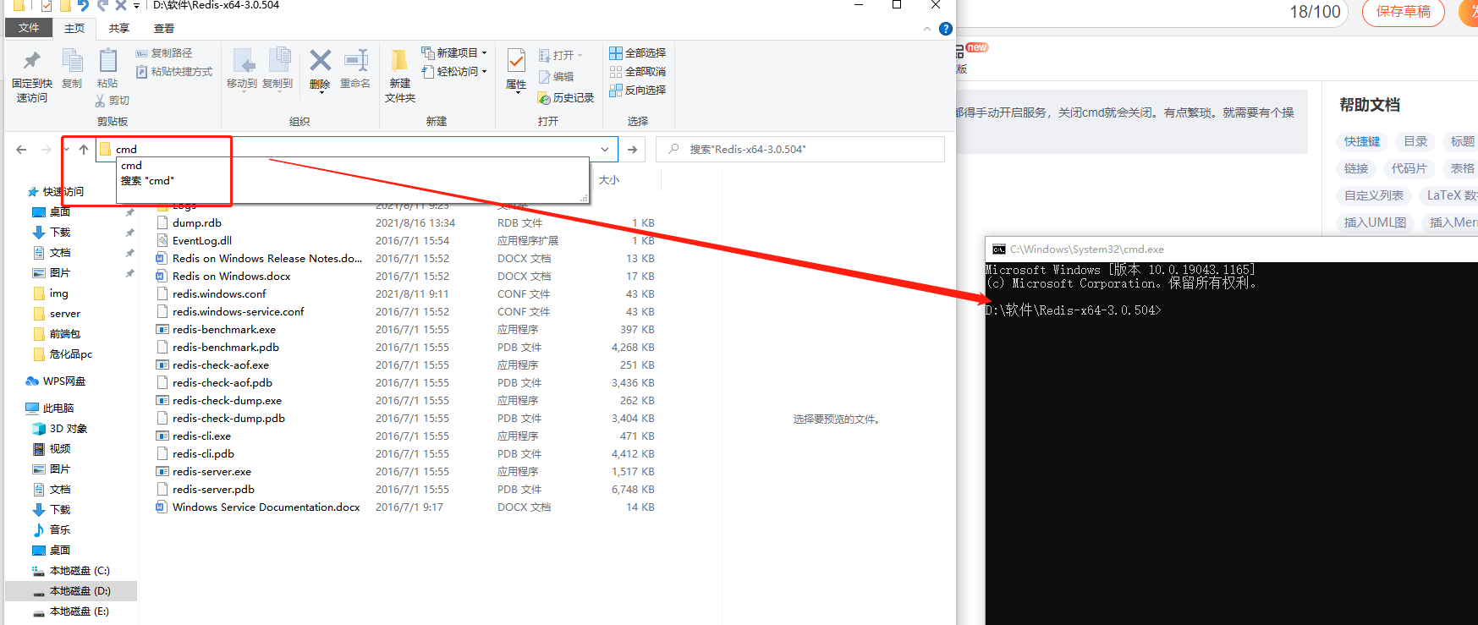Open the New item dropdown
The height and width of the screenshot is (625, 1478).
(454, 52)
